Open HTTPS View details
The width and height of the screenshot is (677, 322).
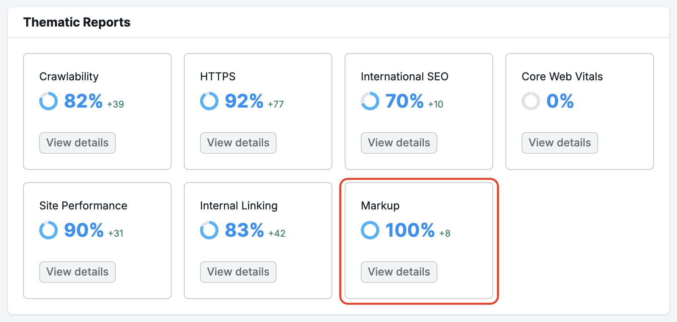click(x=238, y=143)
